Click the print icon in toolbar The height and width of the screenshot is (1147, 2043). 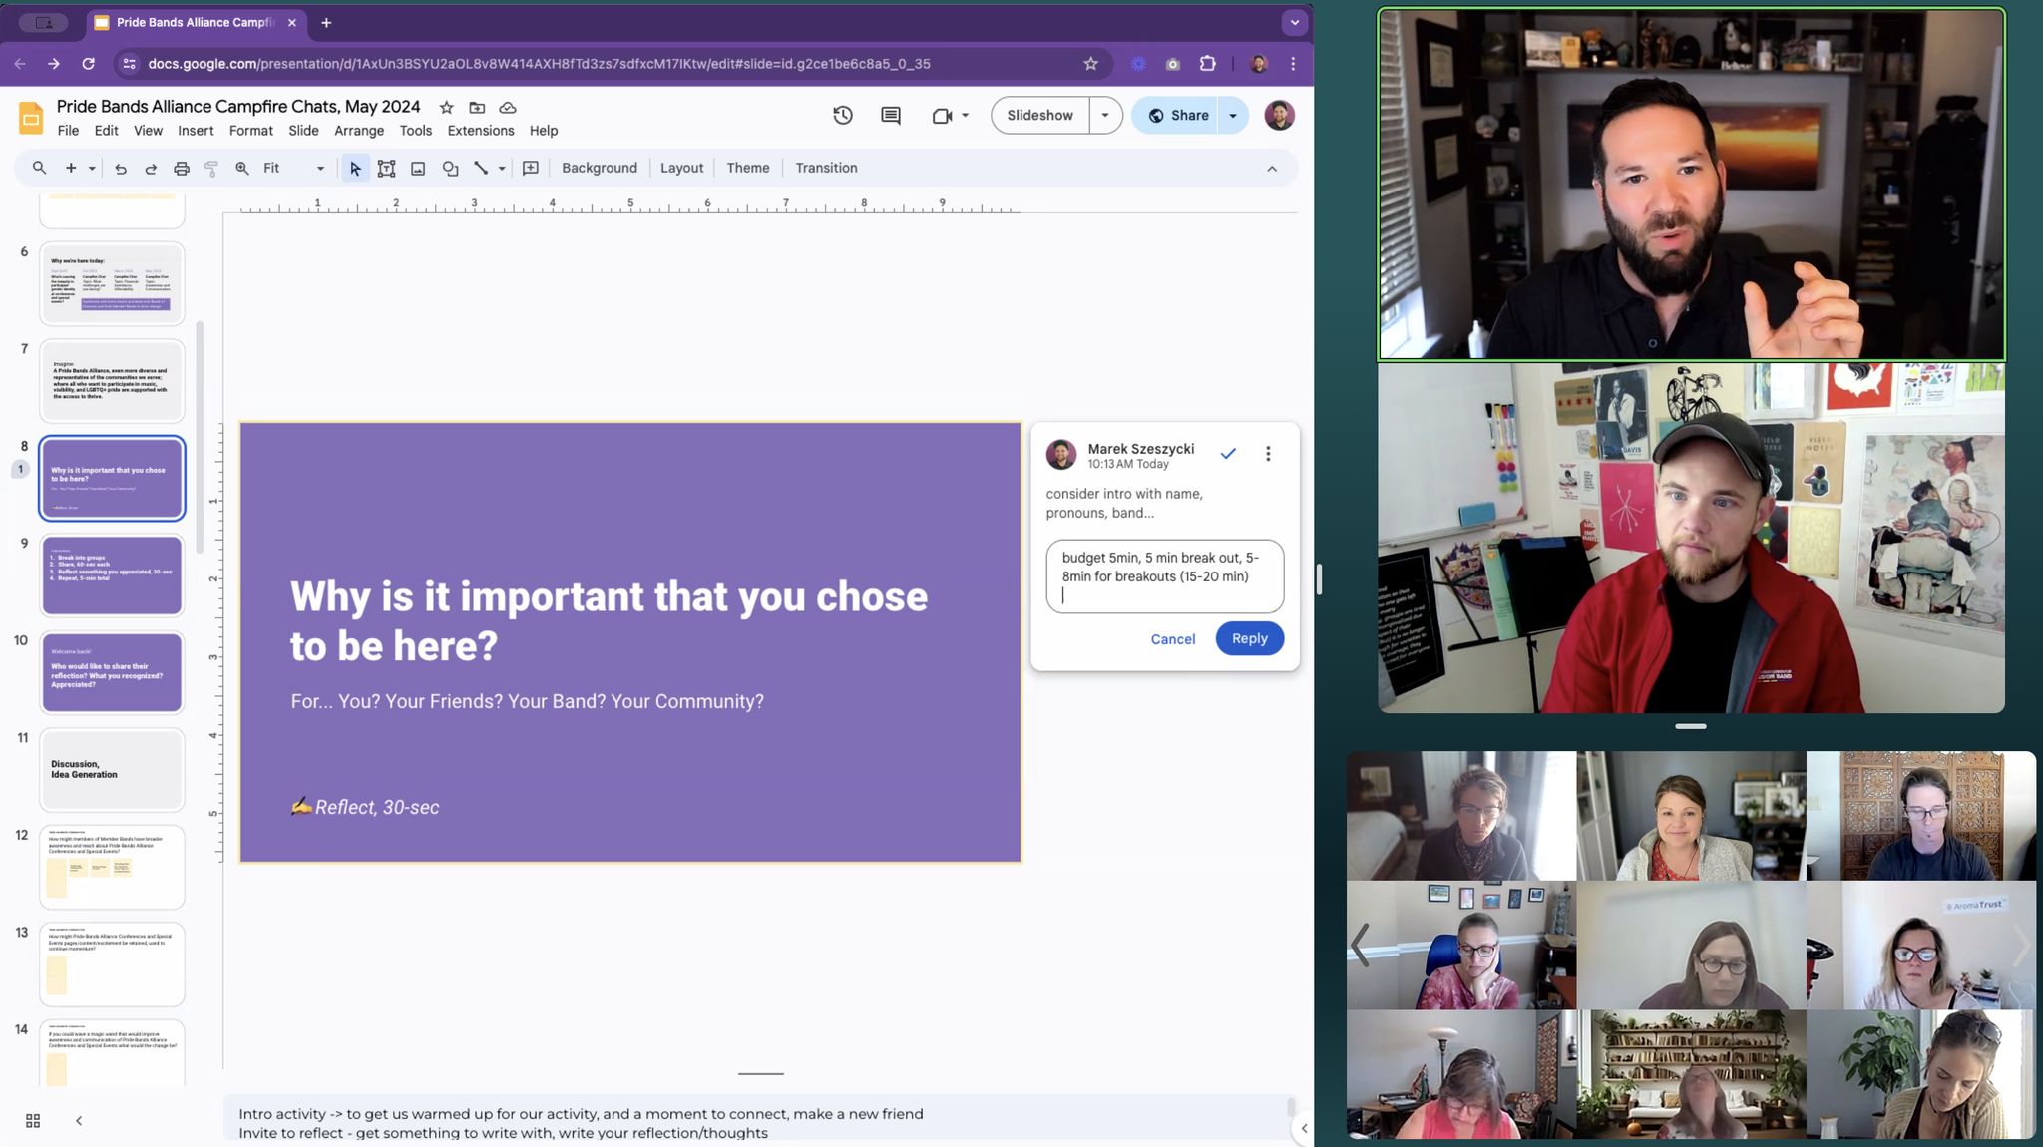coord(181,168)
